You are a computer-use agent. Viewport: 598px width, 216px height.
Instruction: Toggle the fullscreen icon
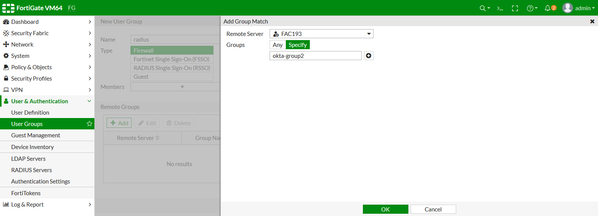(x=515, y=8)
